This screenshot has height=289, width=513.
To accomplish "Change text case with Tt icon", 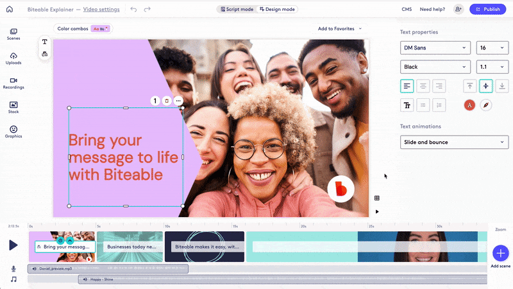I will (407, 105).
